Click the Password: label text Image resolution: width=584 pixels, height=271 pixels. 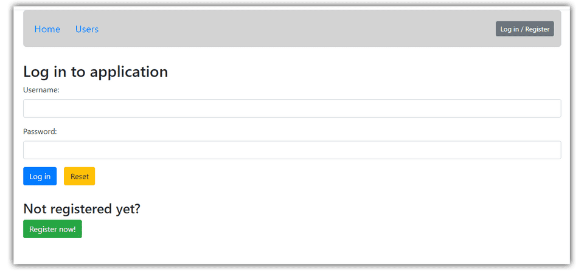click(40, 131)
